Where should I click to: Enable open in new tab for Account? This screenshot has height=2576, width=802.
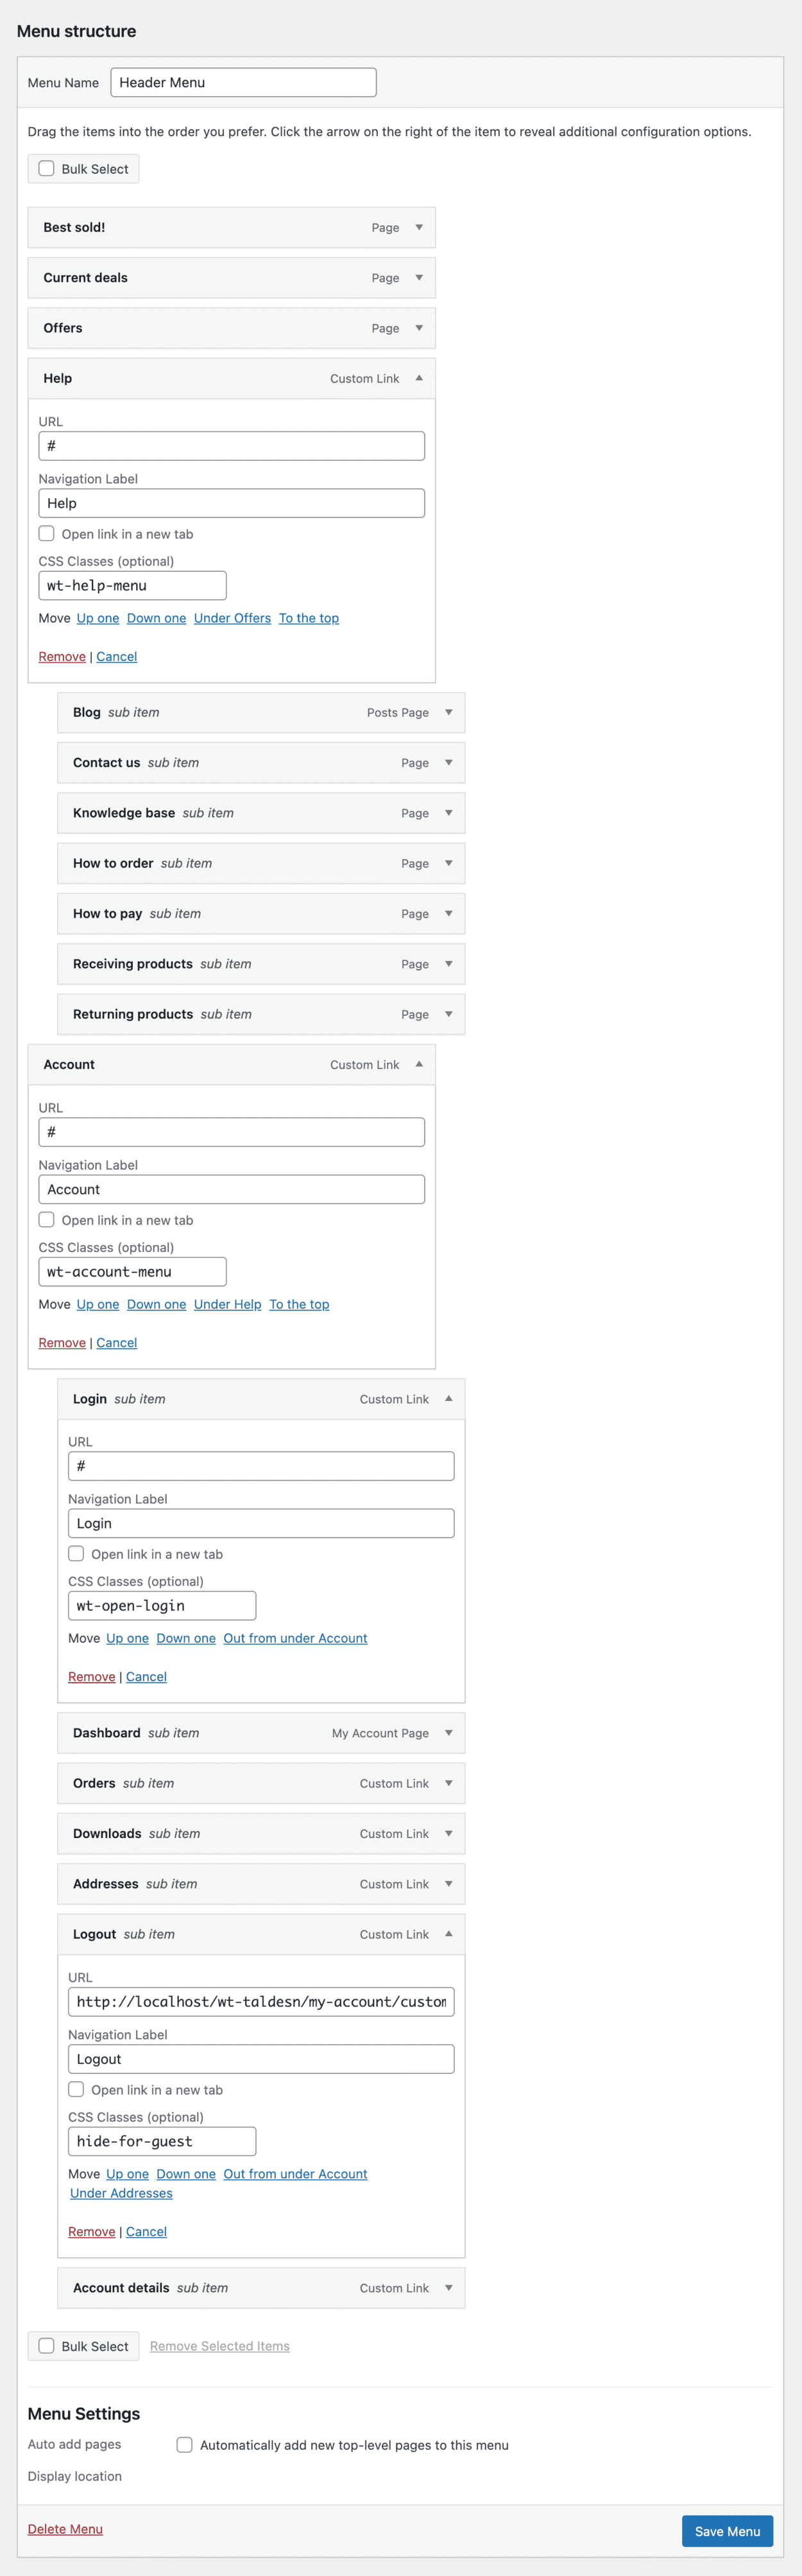(46, 1219)
